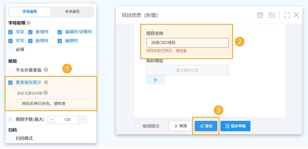Viewport: 308px width, 149px height.
Task: Enable the 必填 checkbox
Action: 11,50
